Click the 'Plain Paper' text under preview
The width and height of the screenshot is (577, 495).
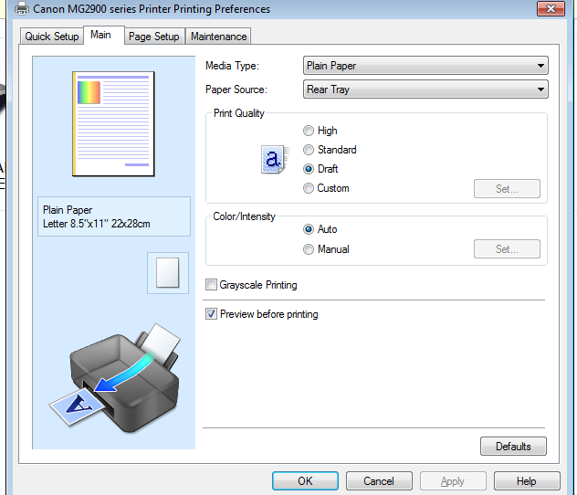click(68, 210)
